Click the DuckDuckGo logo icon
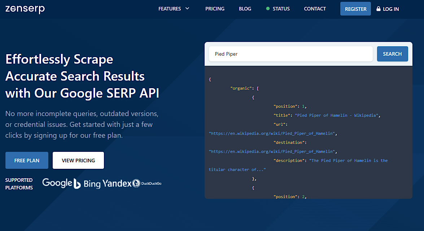The height and width of the screenshot is (231, 424). click(x=136, y=183)
